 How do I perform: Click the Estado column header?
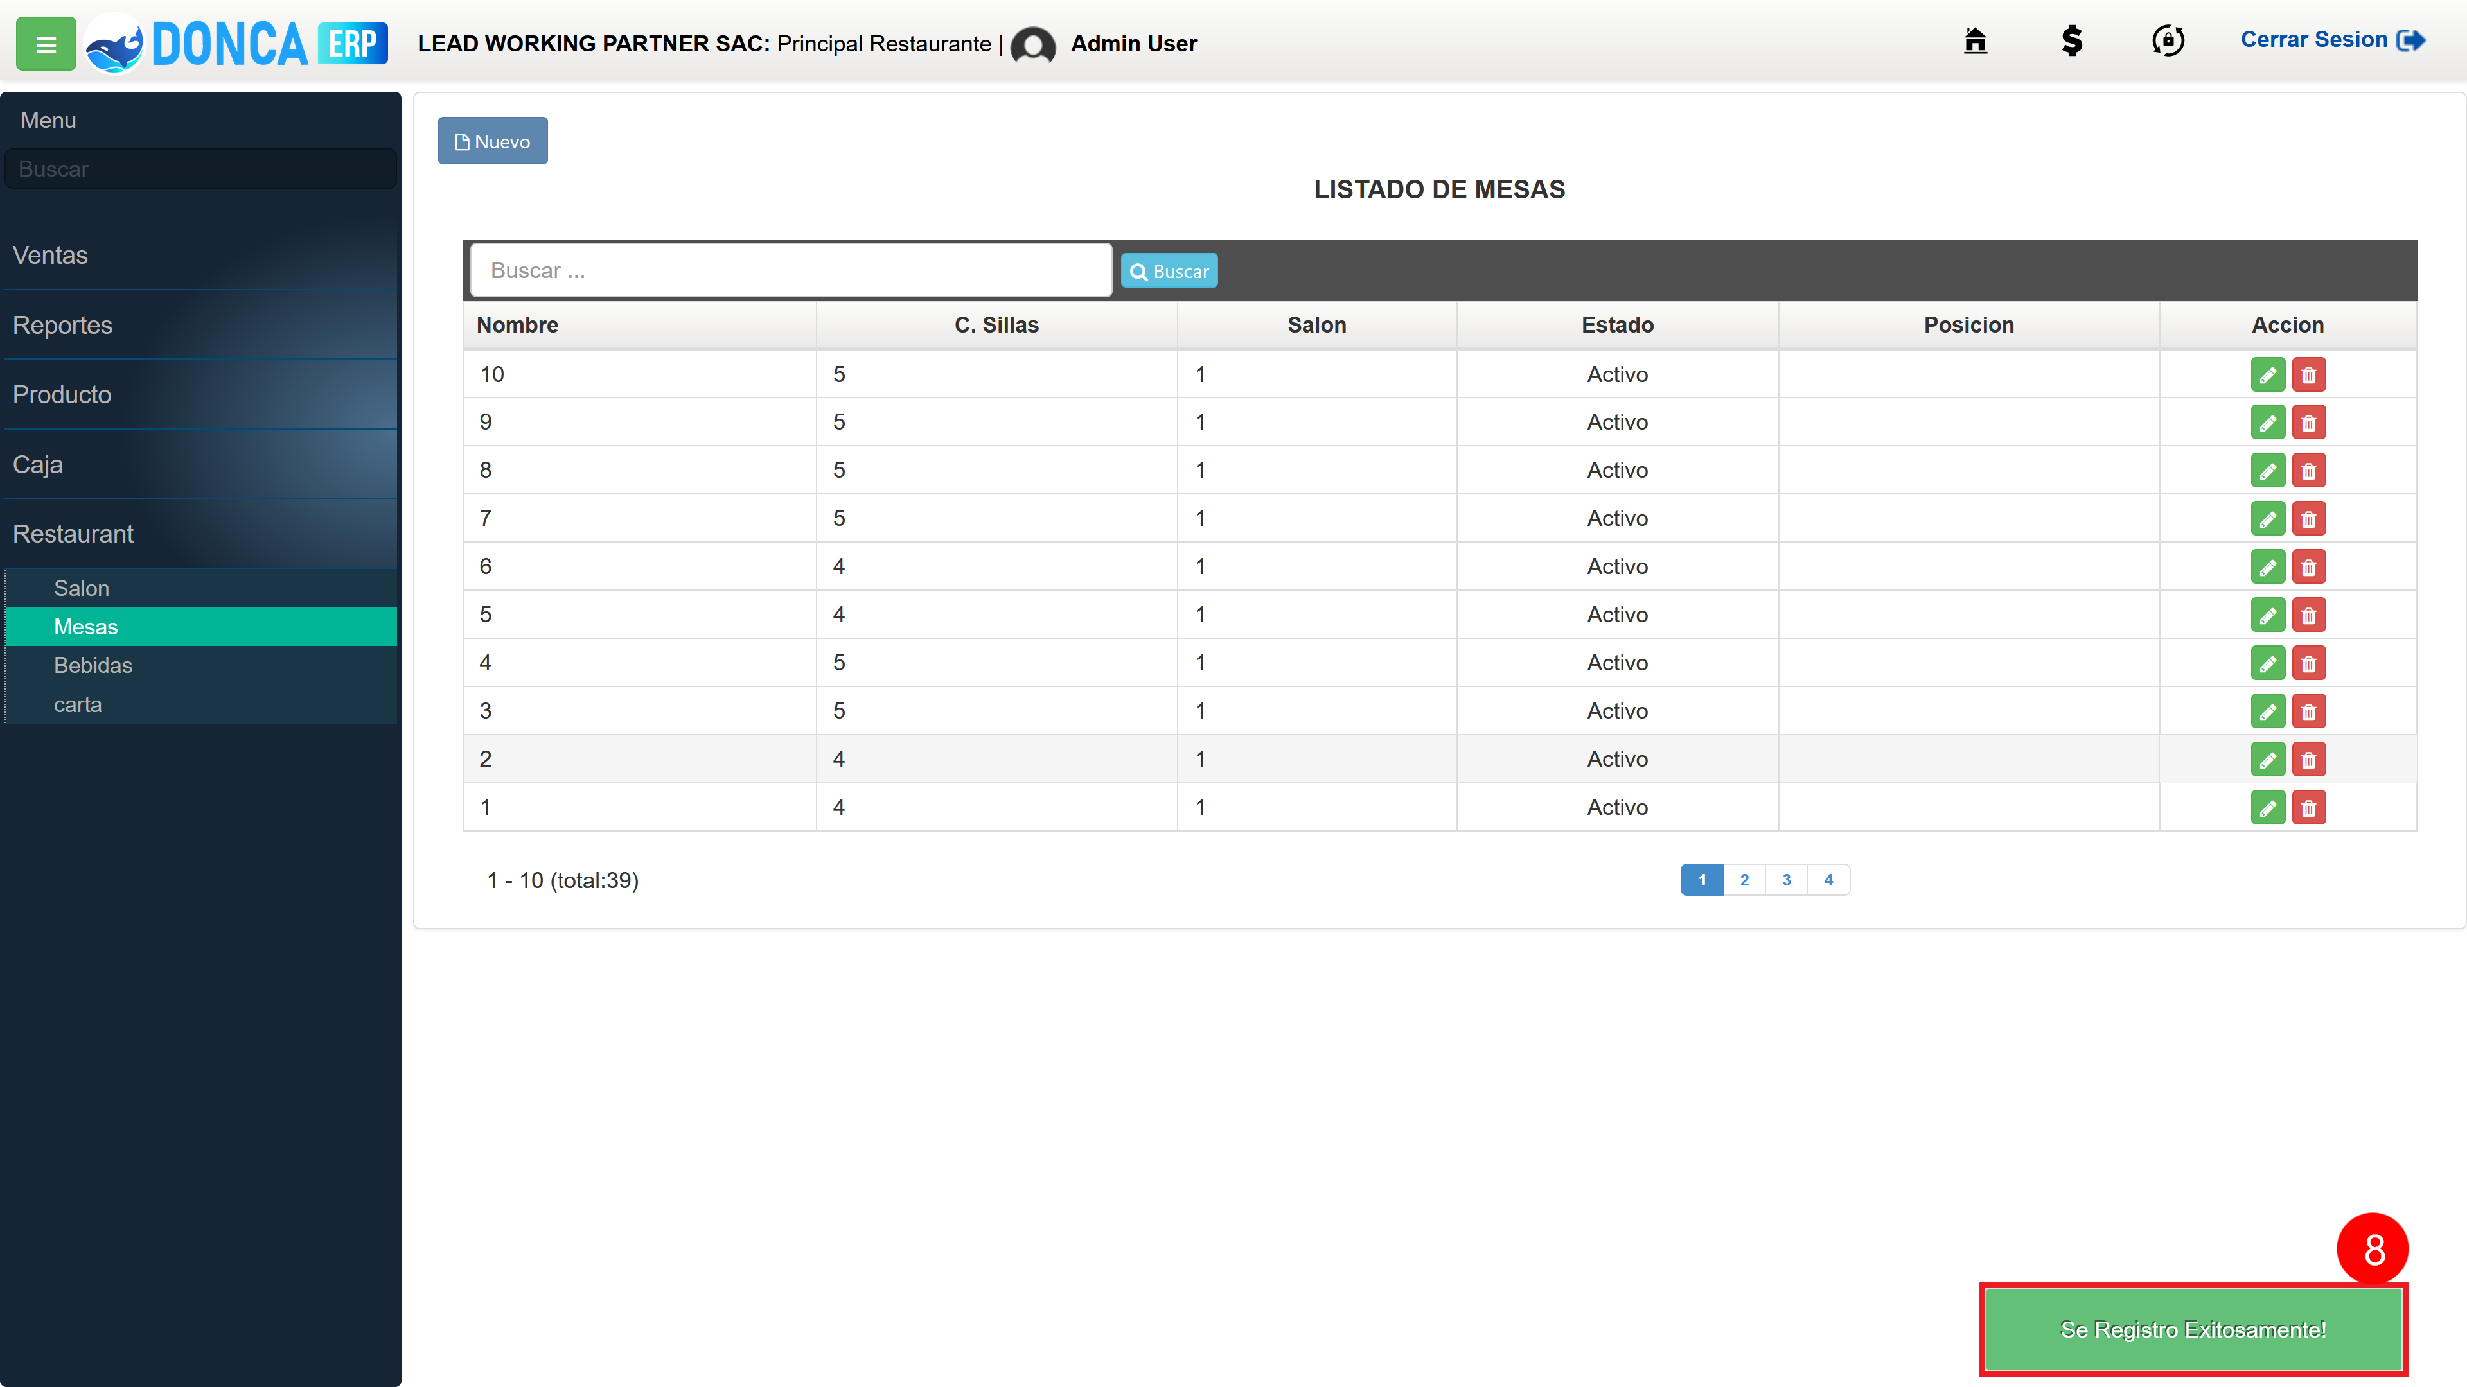[x=1618, y=324]
